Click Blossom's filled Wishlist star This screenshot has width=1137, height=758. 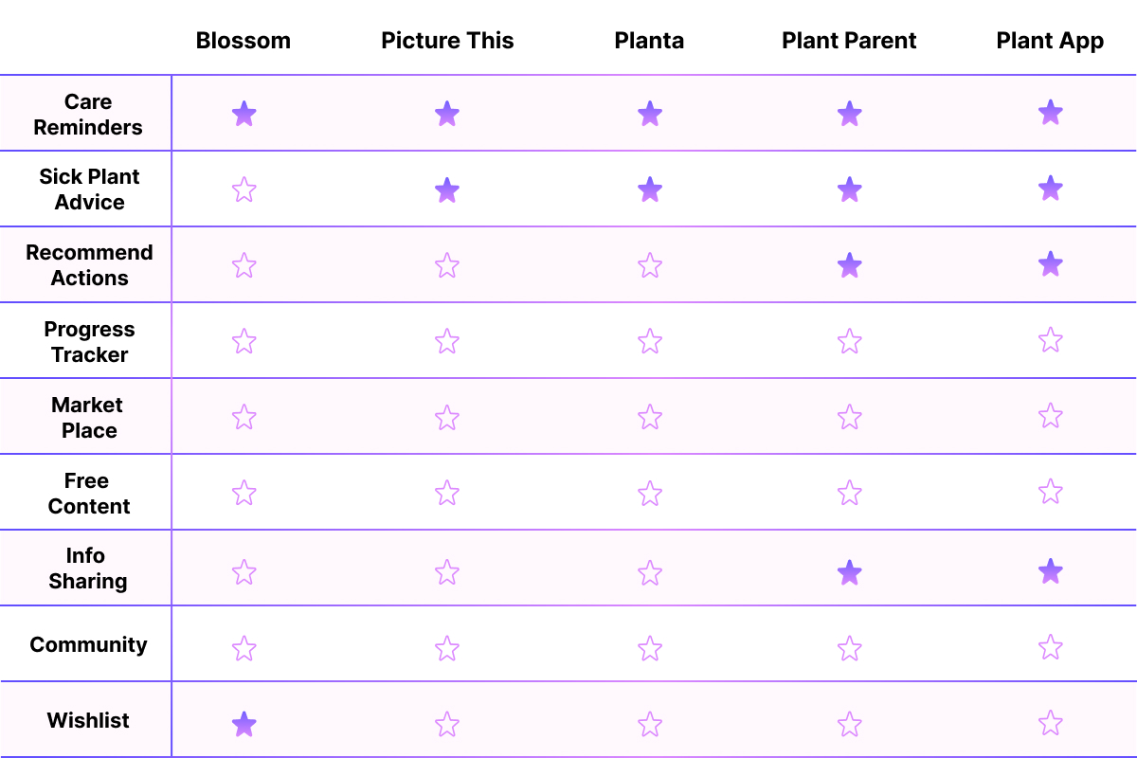[x=244, y=725]
